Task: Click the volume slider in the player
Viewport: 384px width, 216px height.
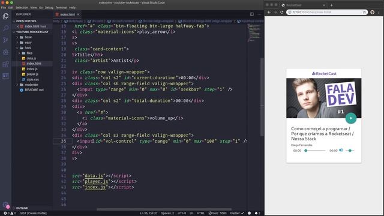Action: [350, 151]
